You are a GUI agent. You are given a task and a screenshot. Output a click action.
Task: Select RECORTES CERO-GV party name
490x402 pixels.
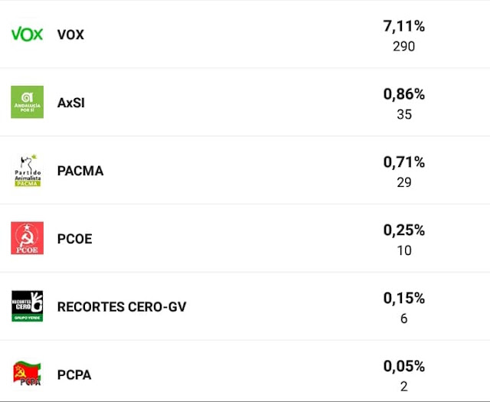(x=122, y=307)
